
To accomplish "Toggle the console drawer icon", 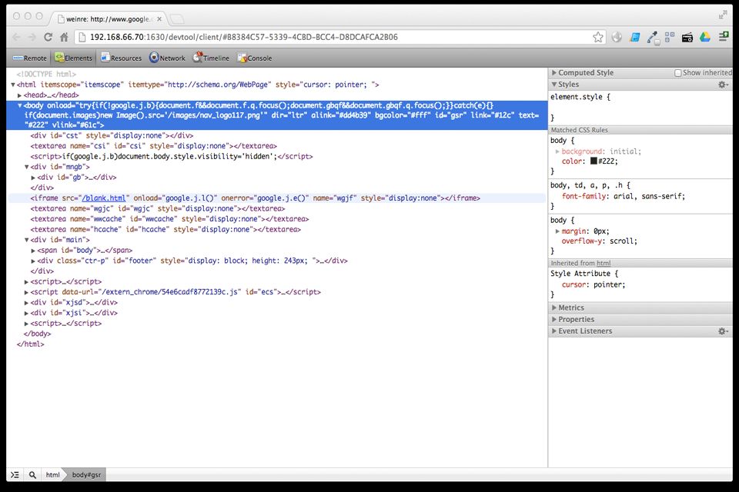I will coord(15,475).
